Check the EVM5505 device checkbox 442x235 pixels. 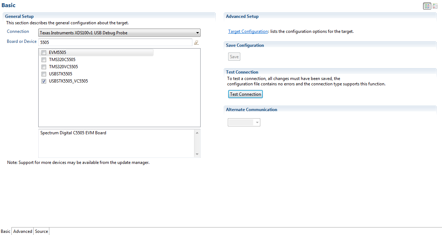pyautogui.click(x=44, y=52)
